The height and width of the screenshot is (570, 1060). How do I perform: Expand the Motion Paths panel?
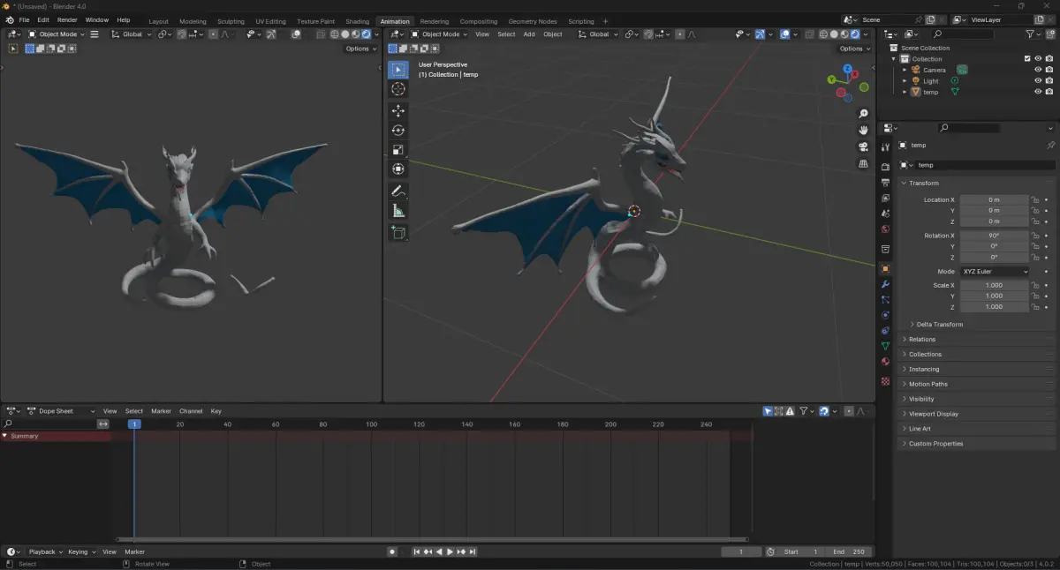977,384
